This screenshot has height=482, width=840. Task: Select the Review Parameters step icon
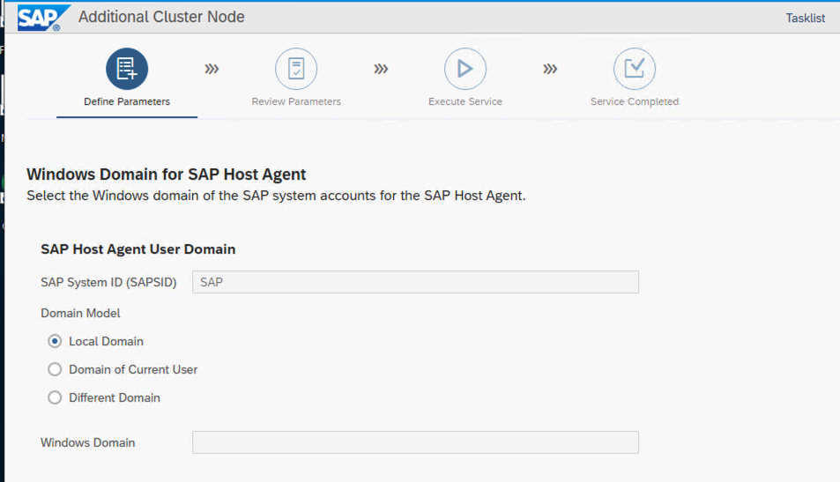(x=296, y=69)
